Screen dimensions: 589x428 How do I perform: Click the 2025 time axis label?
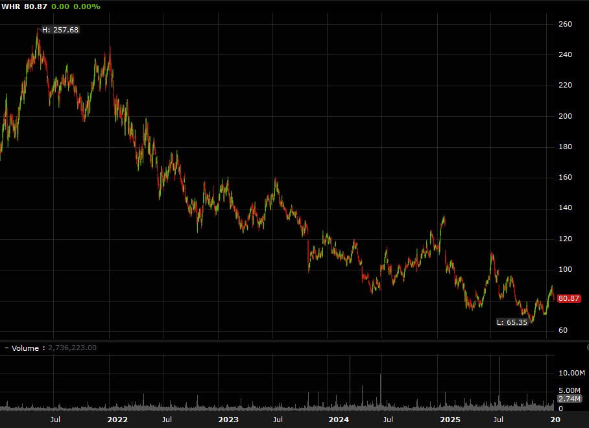[450, 420]
